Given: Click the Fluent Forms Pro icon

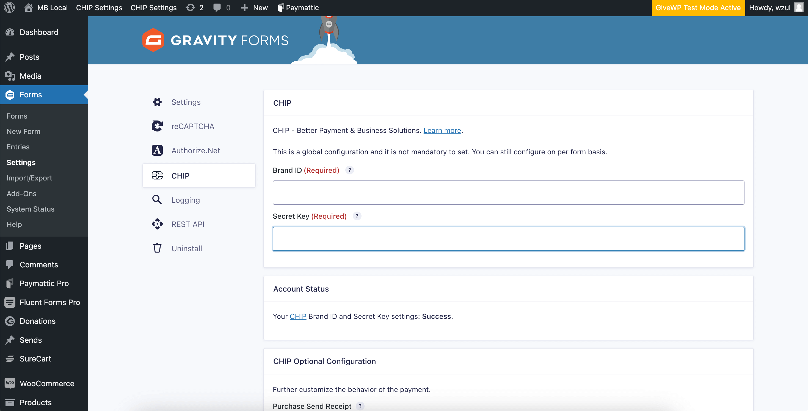Looking at the screenshot, I should [x=10, y=302].
